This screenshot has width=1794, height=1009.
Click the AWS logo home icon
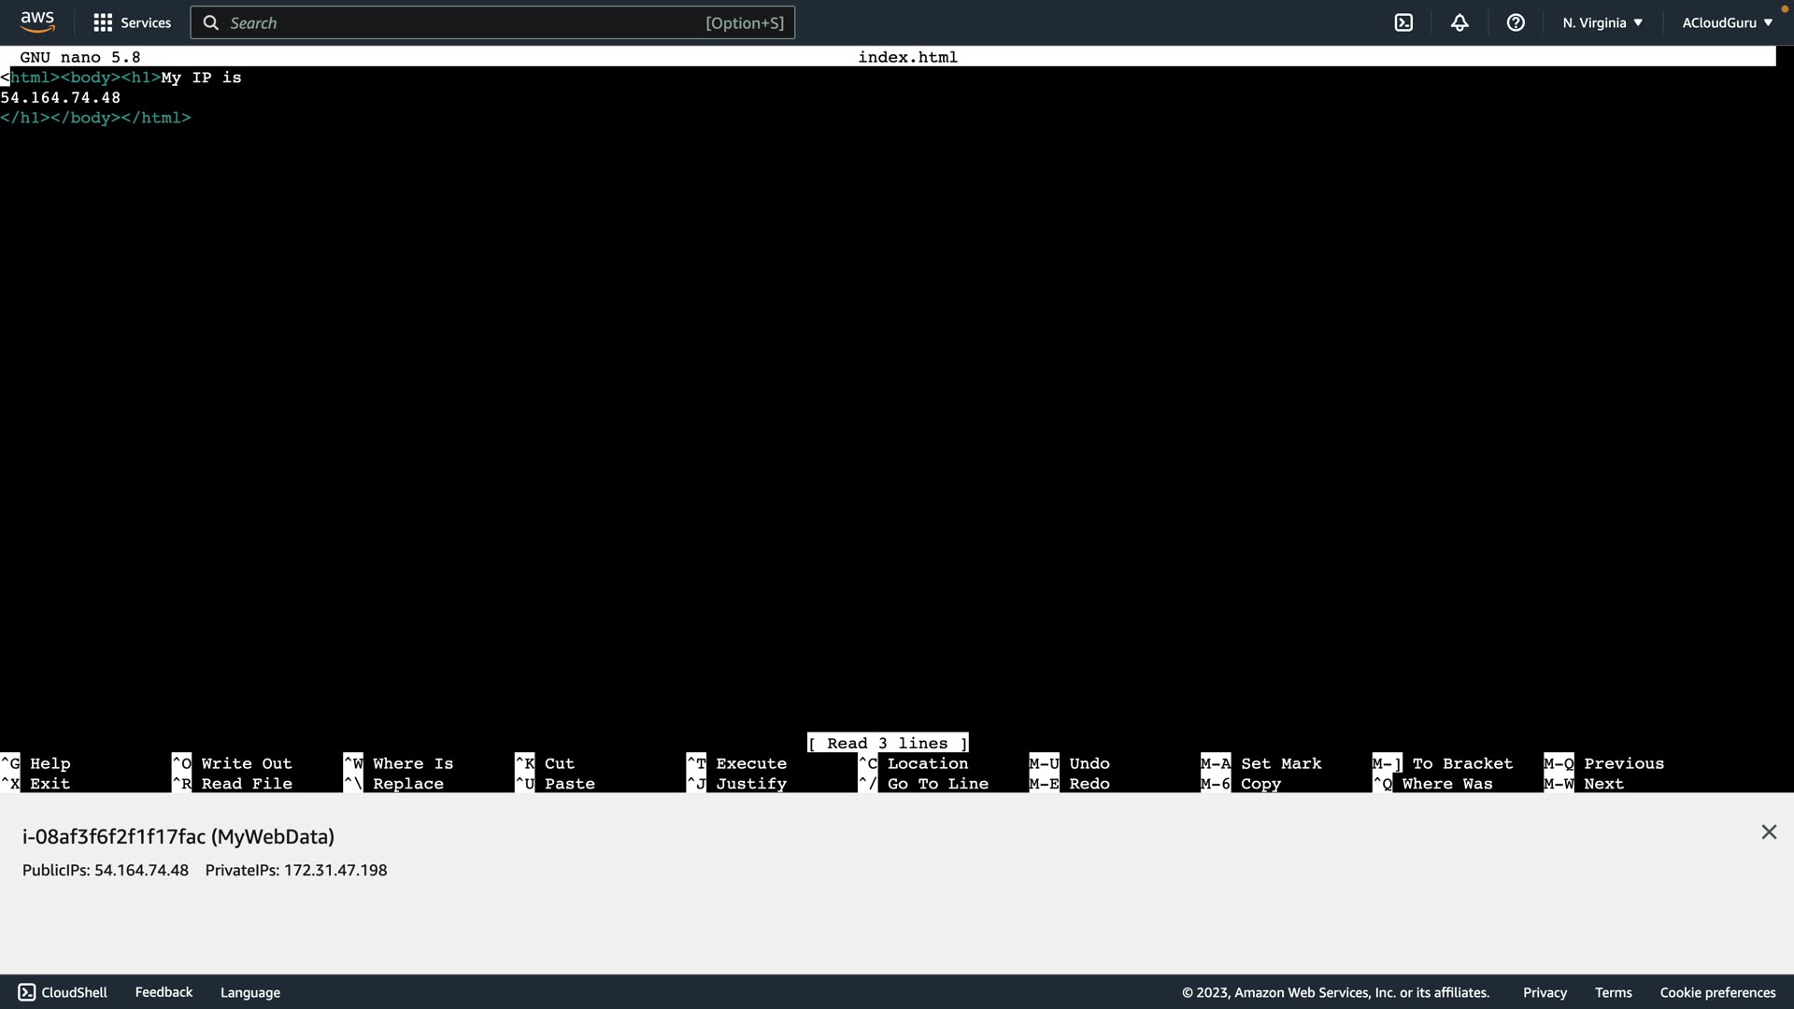37,21
